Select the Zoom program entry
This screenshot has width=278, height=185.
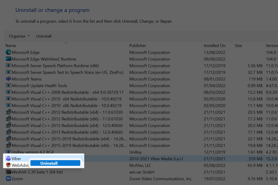(x=17, y=179)
